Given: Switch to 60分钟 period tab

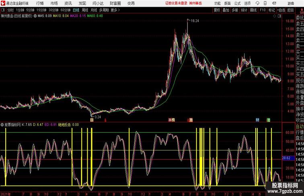Looking at the screenshot, I should [66, 10].
